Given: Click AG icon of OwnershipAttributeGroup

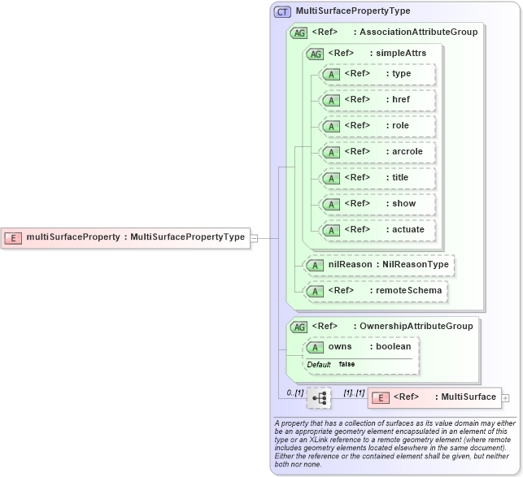Looking at the screenshot, I should pyautogui.click(x=299, y=327).
